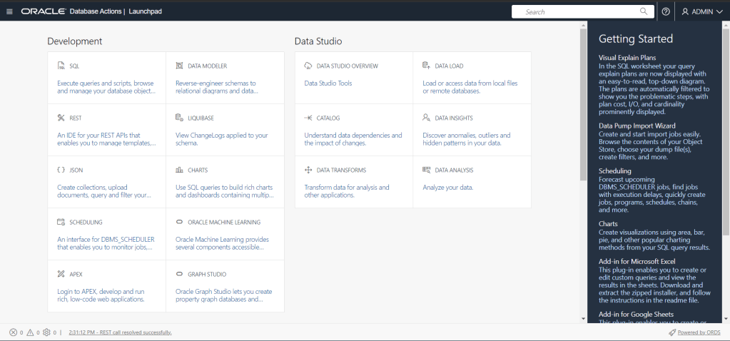The image size is (730, 341).
Task: Click the warnings count status icon
Action: click(30, 332)
